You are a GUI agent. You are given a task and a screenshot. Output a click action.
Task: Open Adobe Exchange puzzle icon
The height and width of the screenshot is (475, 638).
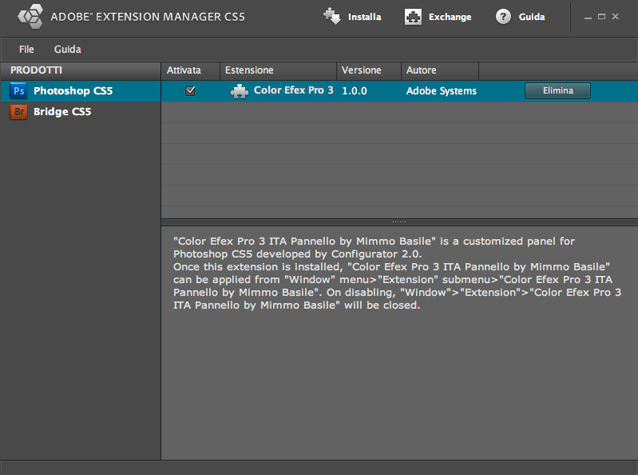(x=413, y=17)
